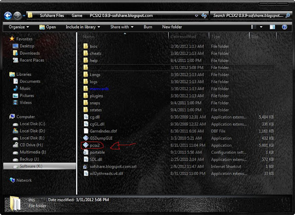Viewport: 295px width, 215px height.
Task: Select the bios folder icon
Action: pos(86,46)
